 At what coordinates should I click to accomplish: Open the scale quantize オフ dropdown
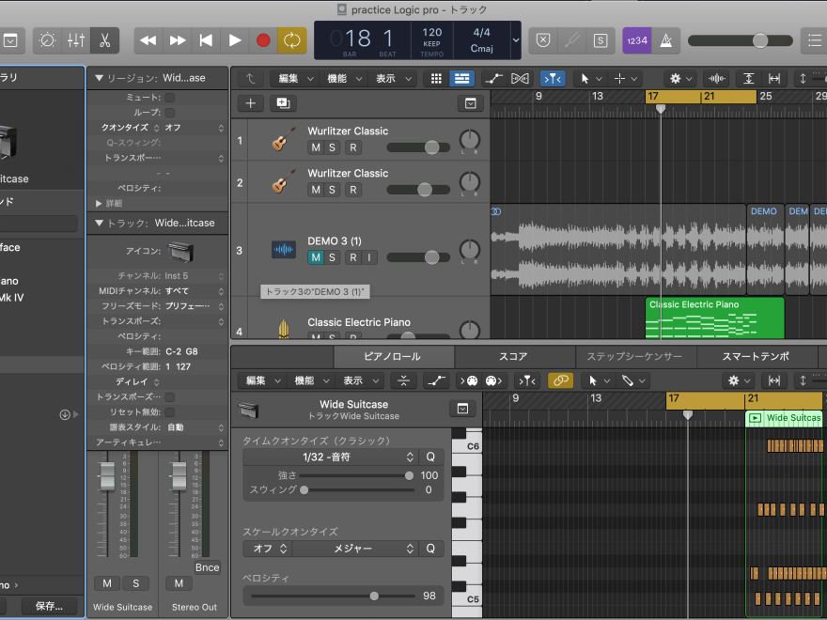(x=268, y=549)
